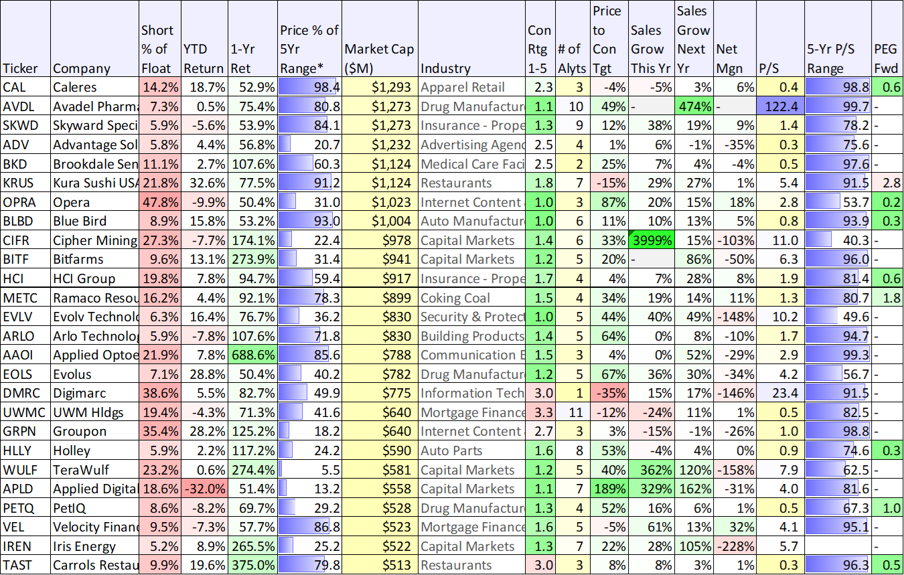Viewport: 904px width, 575px height.
Task: Click the Coking Coal industry cell
Action: point(471,298)
